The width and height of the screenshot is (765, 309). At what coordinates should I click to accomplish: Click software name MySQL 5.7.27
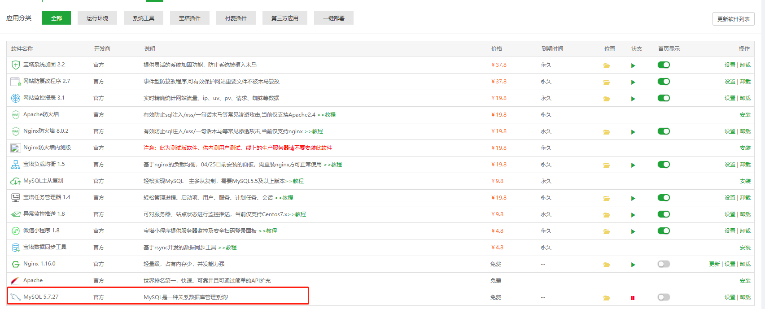click(x=41, y=297)
